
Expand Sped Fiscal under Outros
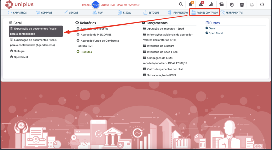coord(215,33)
